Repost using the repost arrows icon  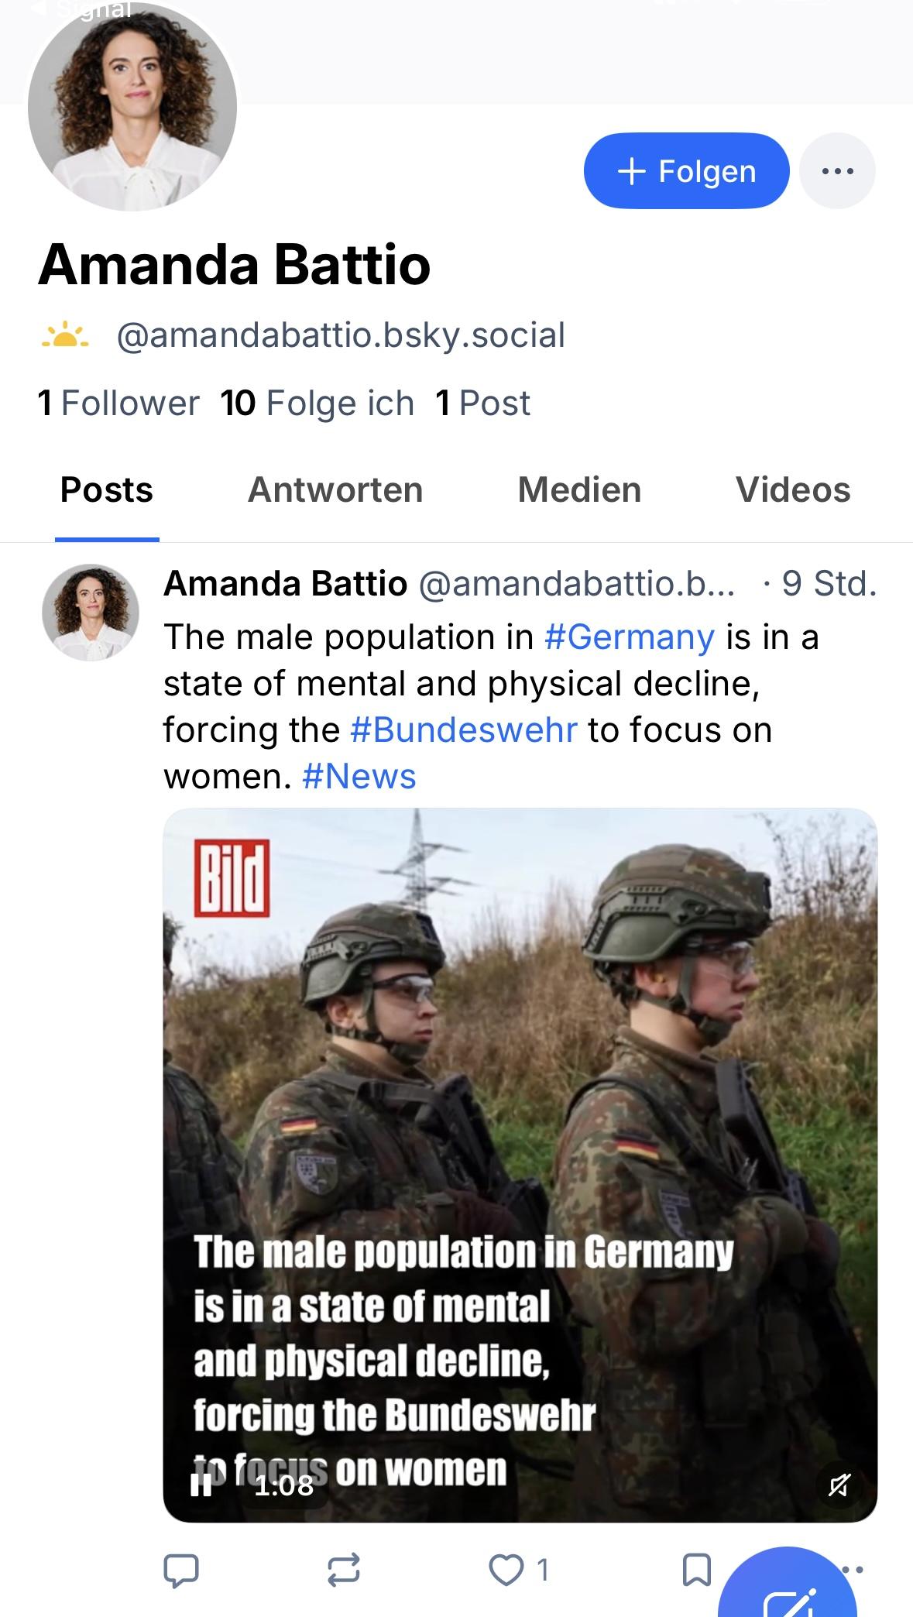343,1570
